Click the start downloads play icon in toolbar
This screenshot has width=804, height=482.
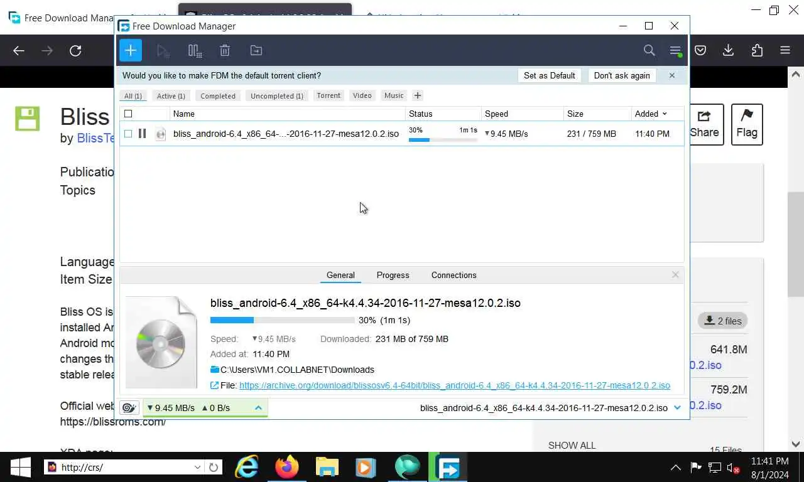coord(163,51)
